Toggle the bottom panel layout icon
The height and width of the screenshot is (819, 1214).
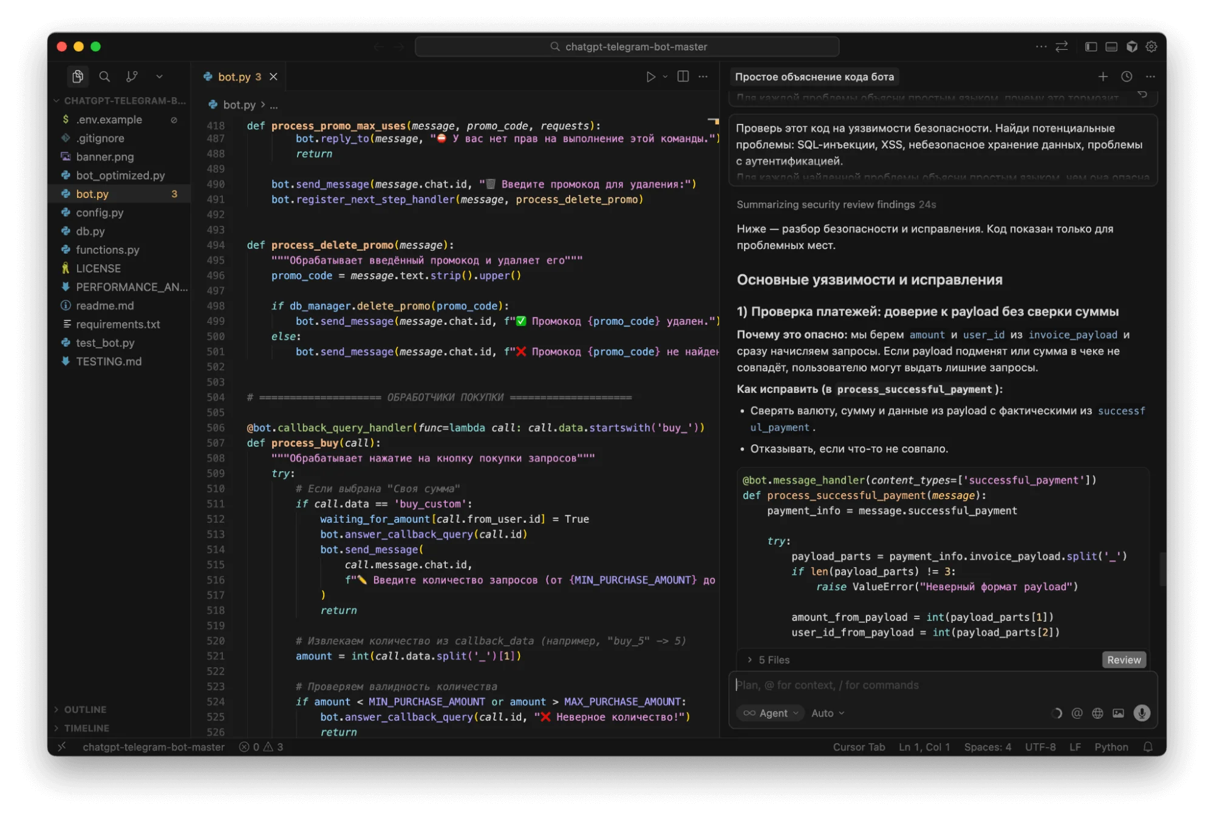[1111, 47]
